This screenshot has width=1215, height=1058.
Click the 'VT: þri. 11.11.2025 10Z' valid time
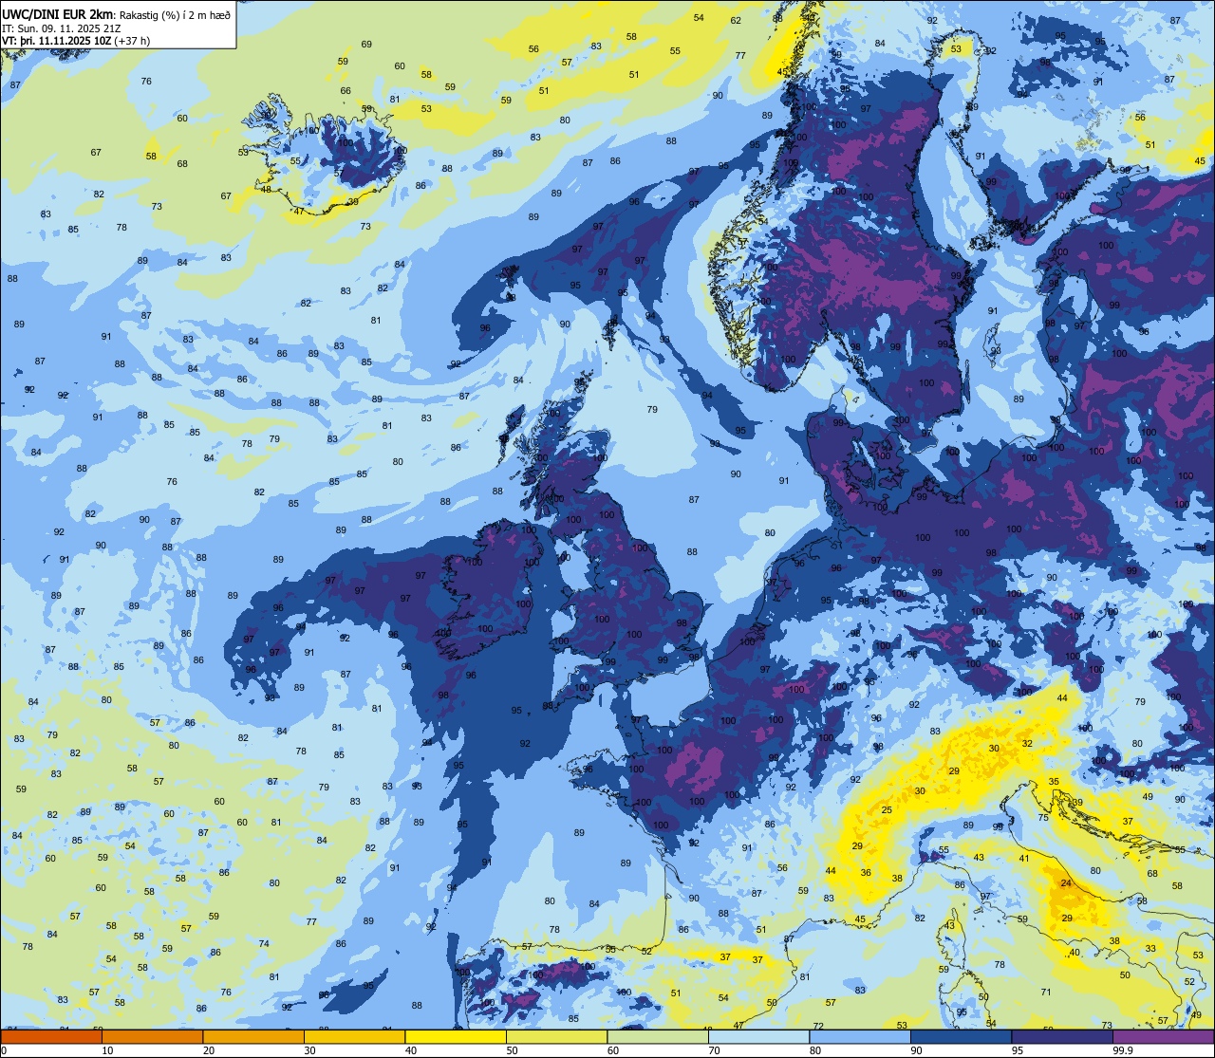click(56, 40)
